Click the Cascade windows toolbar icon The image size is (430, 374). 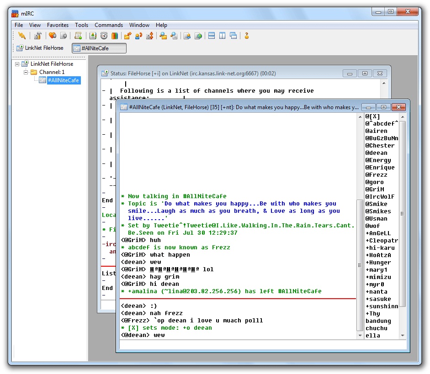pos(234,36)
